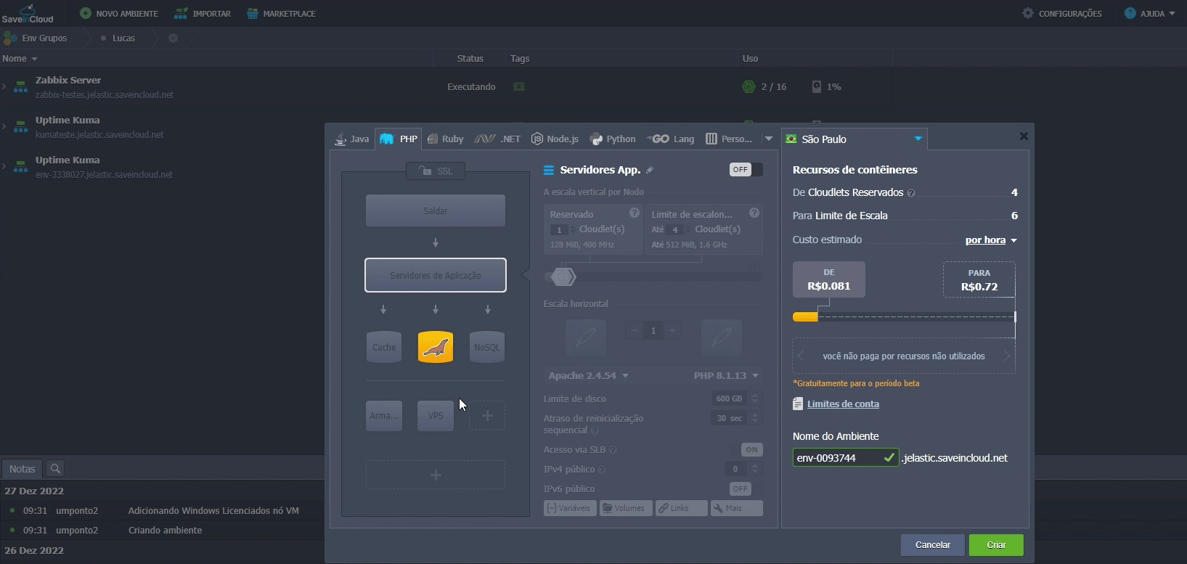Viewport: 1187px width, 564px height.
Task: Close the environment topology dialog
Action: tap(1024, 136)
